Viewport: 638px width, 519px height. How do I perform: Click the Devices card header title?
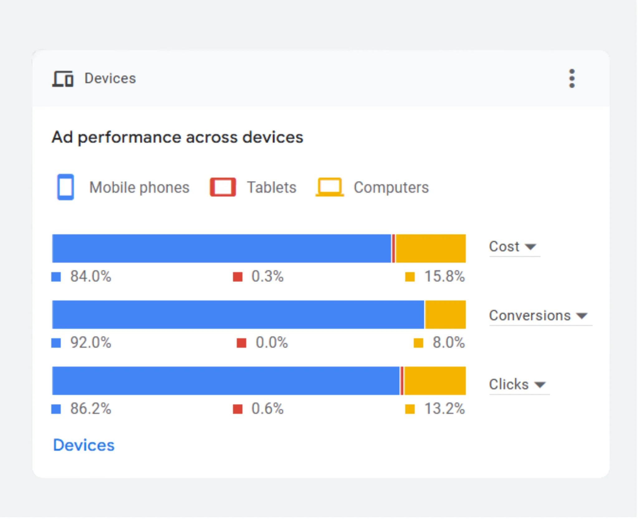click(110, 79)
